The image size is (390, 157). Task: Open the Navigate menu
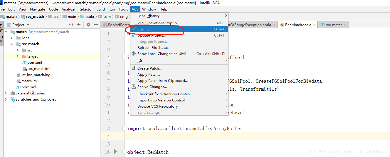38,9
